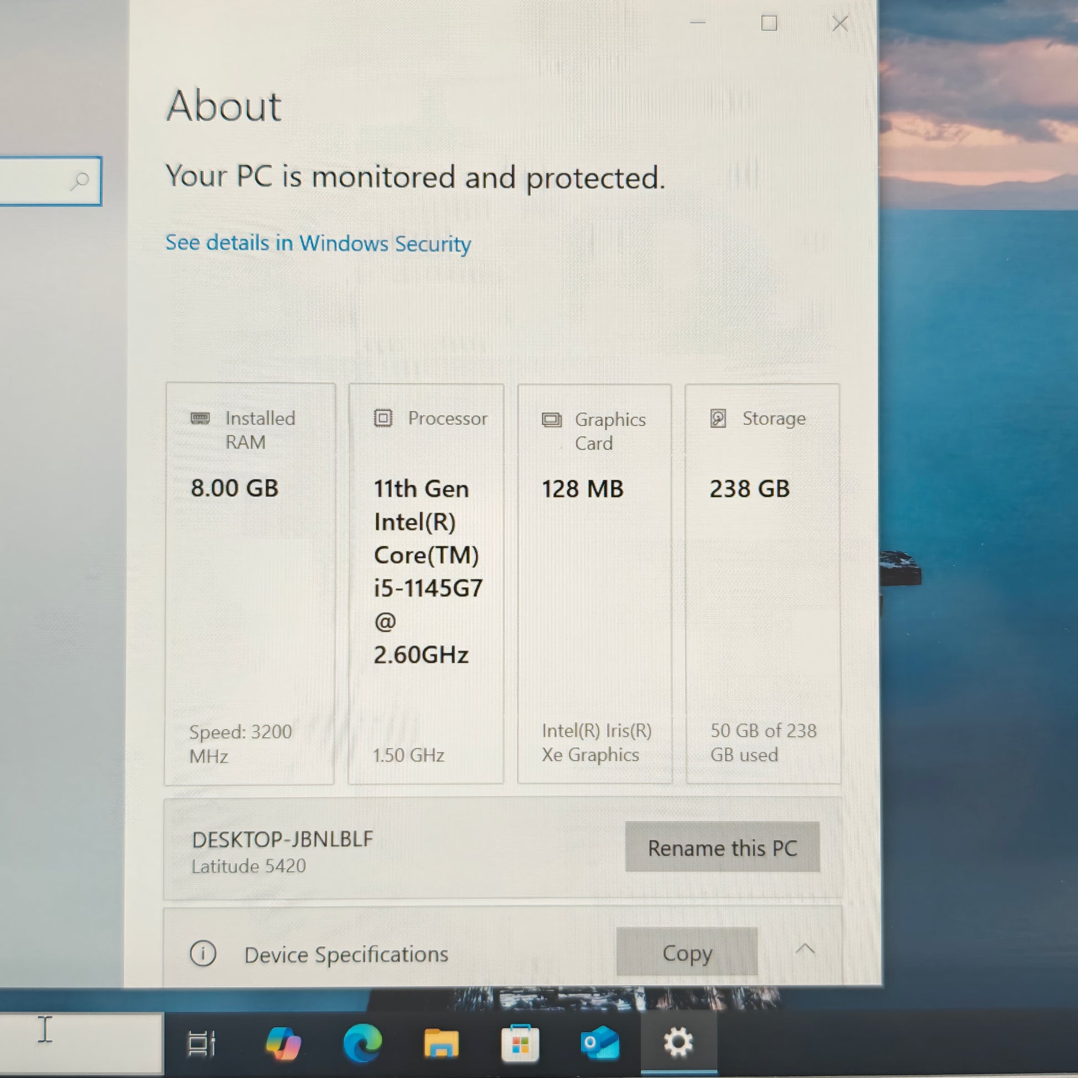
Task: Maximize the Settings window
Action: pos(769,23)
